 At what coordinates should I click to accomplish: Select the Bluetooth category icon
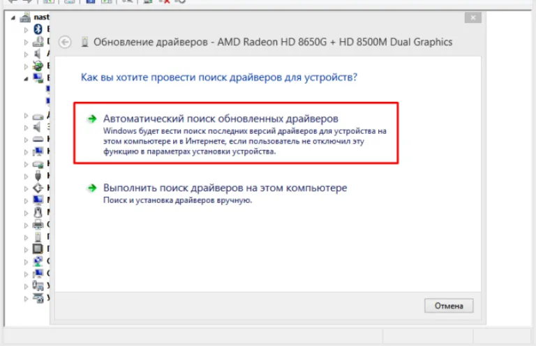pos(38,29)
